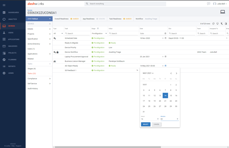Open the Stage filter Pre-Migration dropdown
Viewport: 229px width, 148px height.
pos(99,33)
